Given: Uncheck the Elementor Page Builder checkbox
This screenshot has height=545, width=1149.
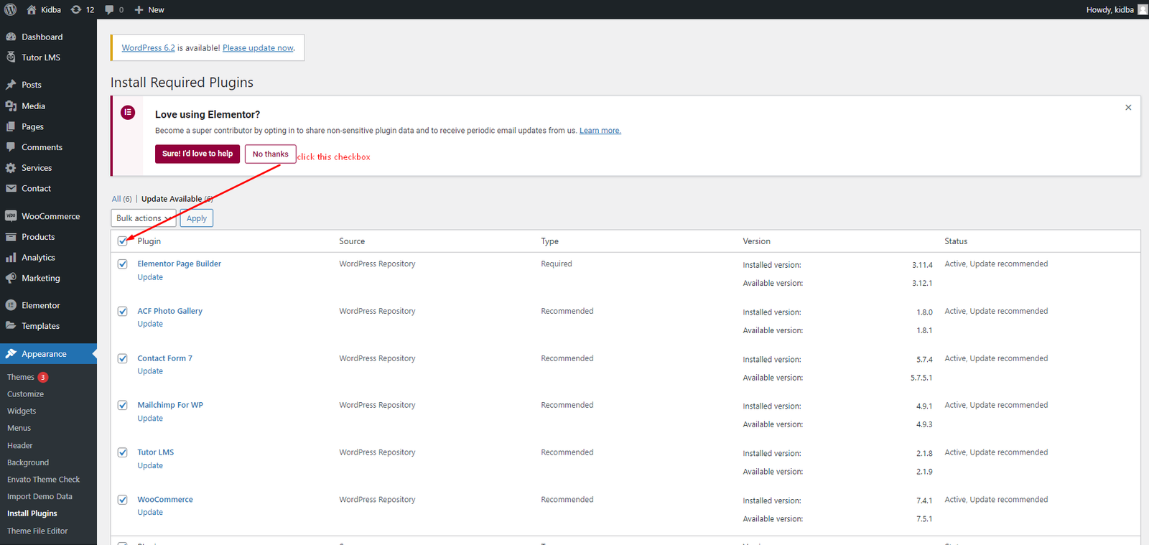Looking at the screenshot, I should coord(123,264).
